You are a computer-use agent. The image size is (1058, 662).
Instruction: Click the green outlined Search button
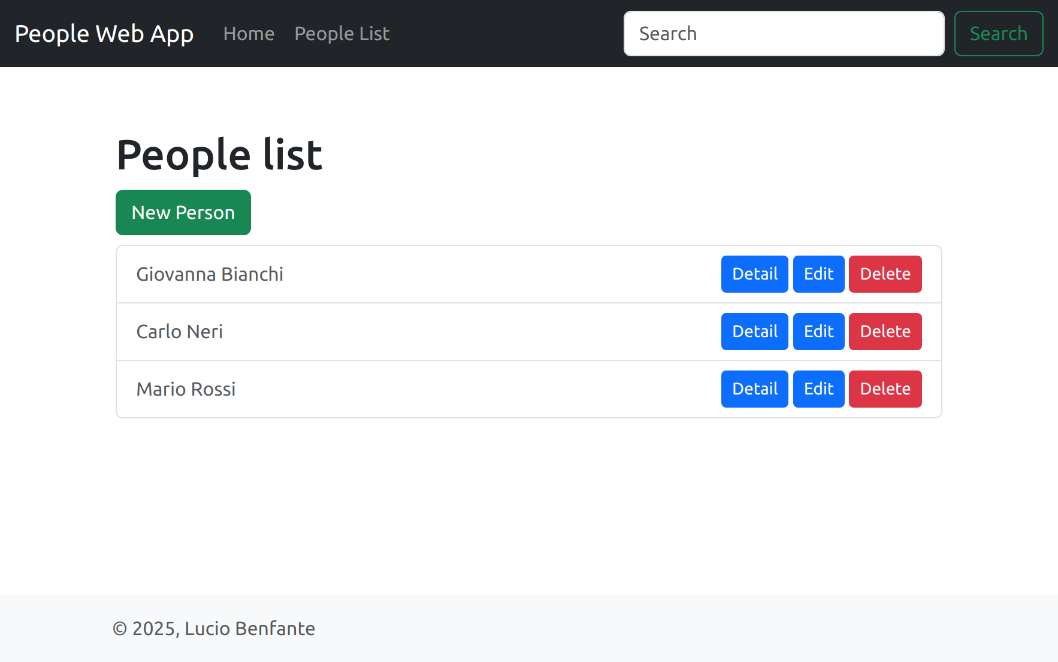(x=998, y=34)
